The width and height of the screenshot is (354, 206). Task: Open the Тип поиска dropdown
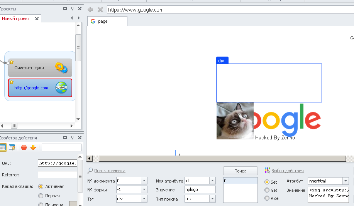click(x=212, y=199)
